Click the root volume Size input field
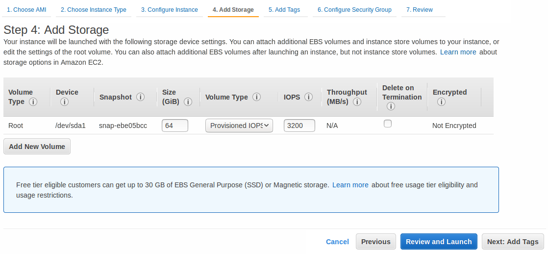548x254 pixels. [175, 126]
